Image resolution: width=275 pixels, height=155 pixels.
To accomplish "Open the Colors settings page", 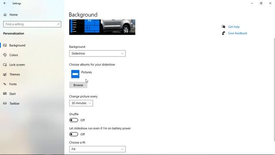I will pos(14,55).
